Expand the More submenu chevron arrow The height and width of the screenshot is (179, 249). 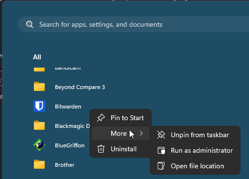coord(141,133)
